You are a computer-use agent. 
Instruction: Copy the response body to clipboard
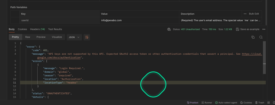pos(253,37)
